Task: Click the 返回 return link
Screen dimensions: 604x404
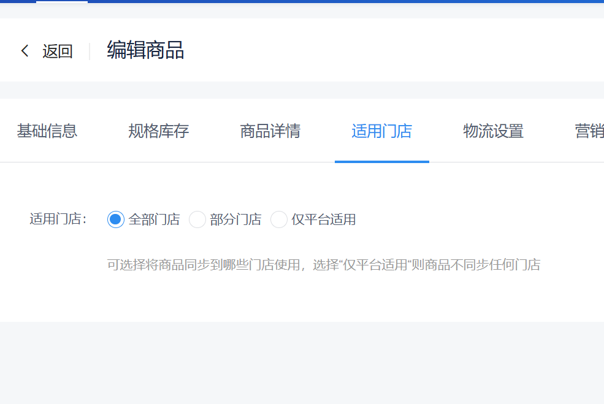Action: point(58,51)
